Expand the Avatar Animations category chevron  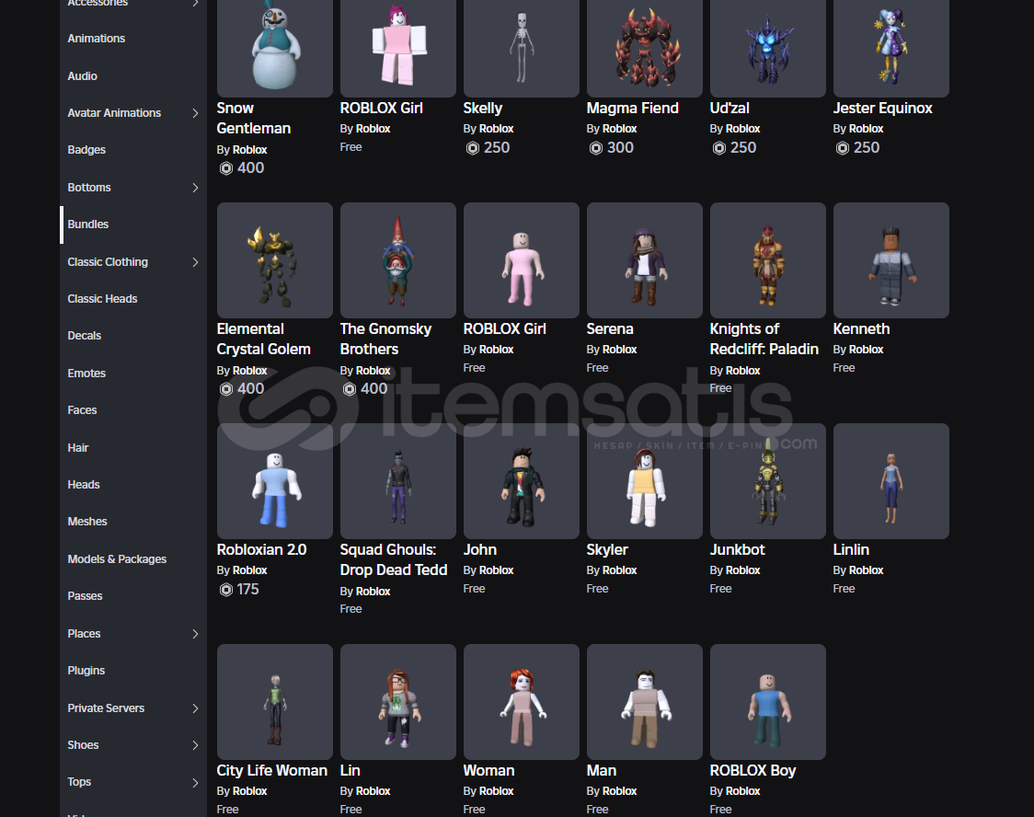coord(195,113)
